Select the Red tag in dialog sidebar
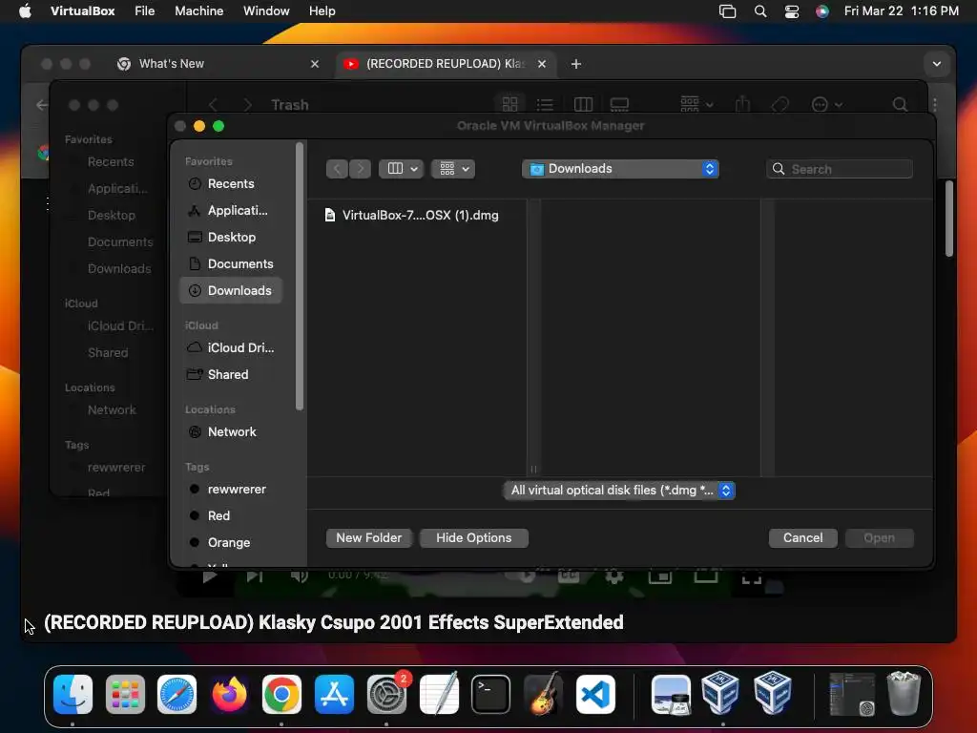This screenshot has height=733, width=977. click(x=231, y=516)
